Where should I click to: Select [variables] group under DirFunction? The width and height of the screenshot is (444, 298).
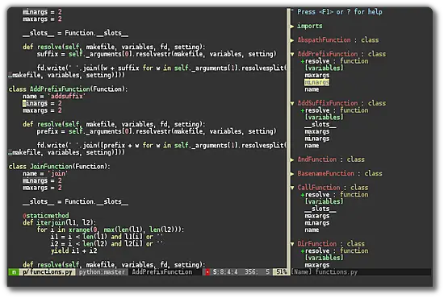tap(324, 258)
